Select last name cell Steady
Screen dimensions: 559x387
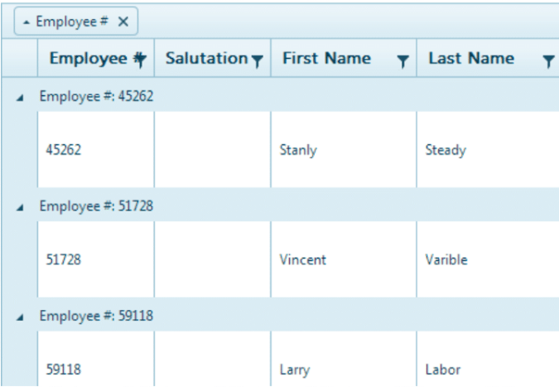(488, 149)
